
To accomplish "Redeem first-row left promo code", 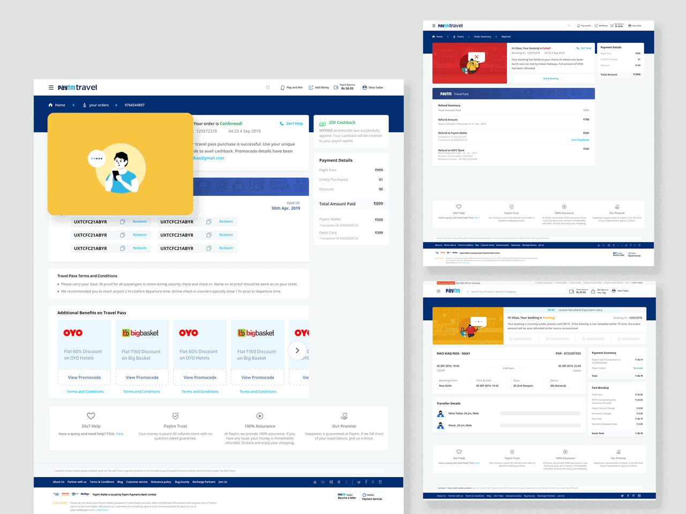I will click(x=139, y=222).
